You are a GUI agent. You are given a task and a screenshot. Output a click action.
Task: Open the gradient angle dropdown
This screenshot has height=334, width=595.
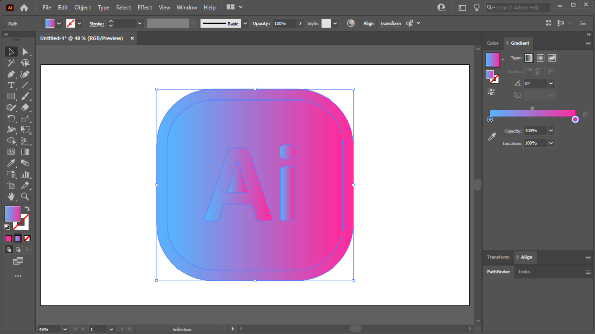coord(551,83)
